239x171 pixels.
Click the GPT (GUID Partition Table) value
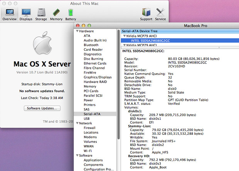coord(188,100)
